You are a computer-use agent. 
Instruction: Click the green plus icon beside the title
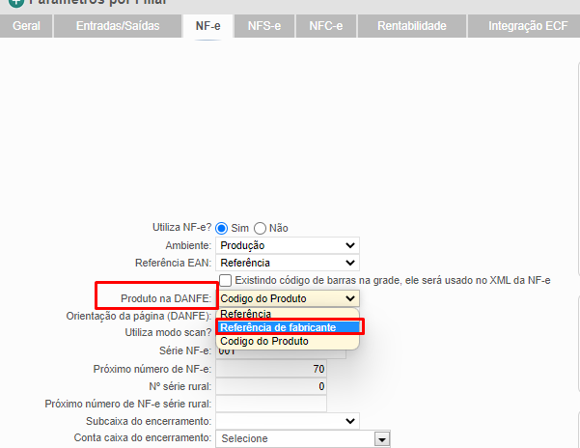[15, 3]
